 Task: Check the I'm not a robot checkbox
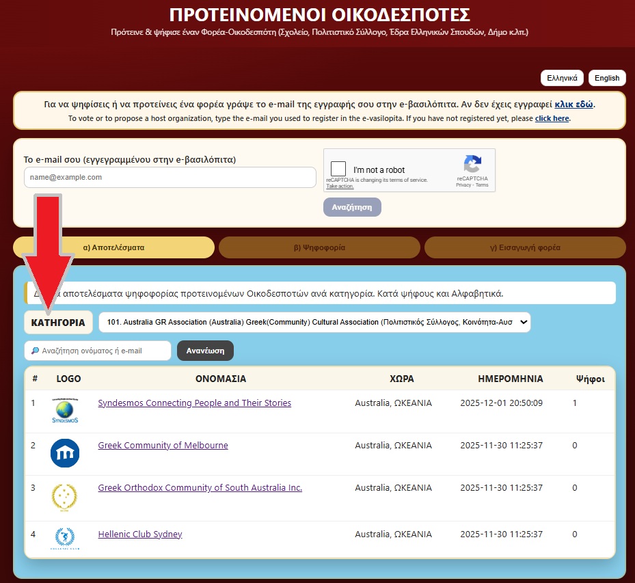pos(338,170)
